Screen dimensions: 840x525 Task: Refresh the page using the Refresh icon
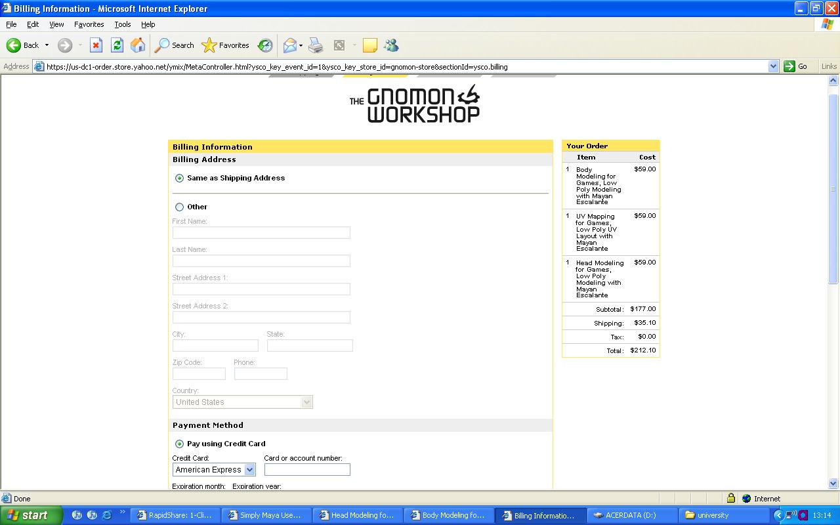tap(117, 45)
